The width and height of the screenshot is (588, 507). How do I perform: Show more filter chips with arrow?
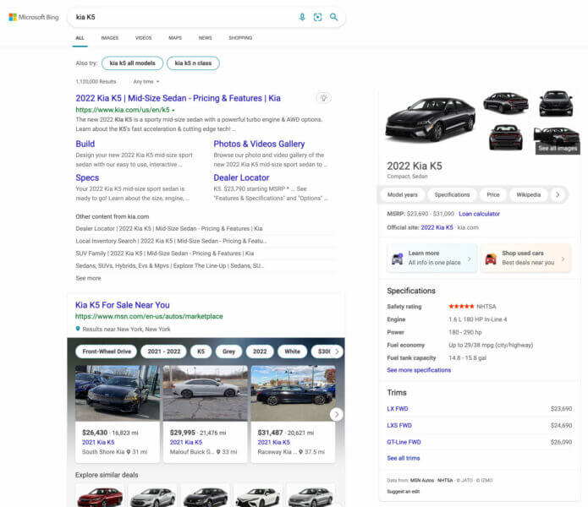point(337,352)
